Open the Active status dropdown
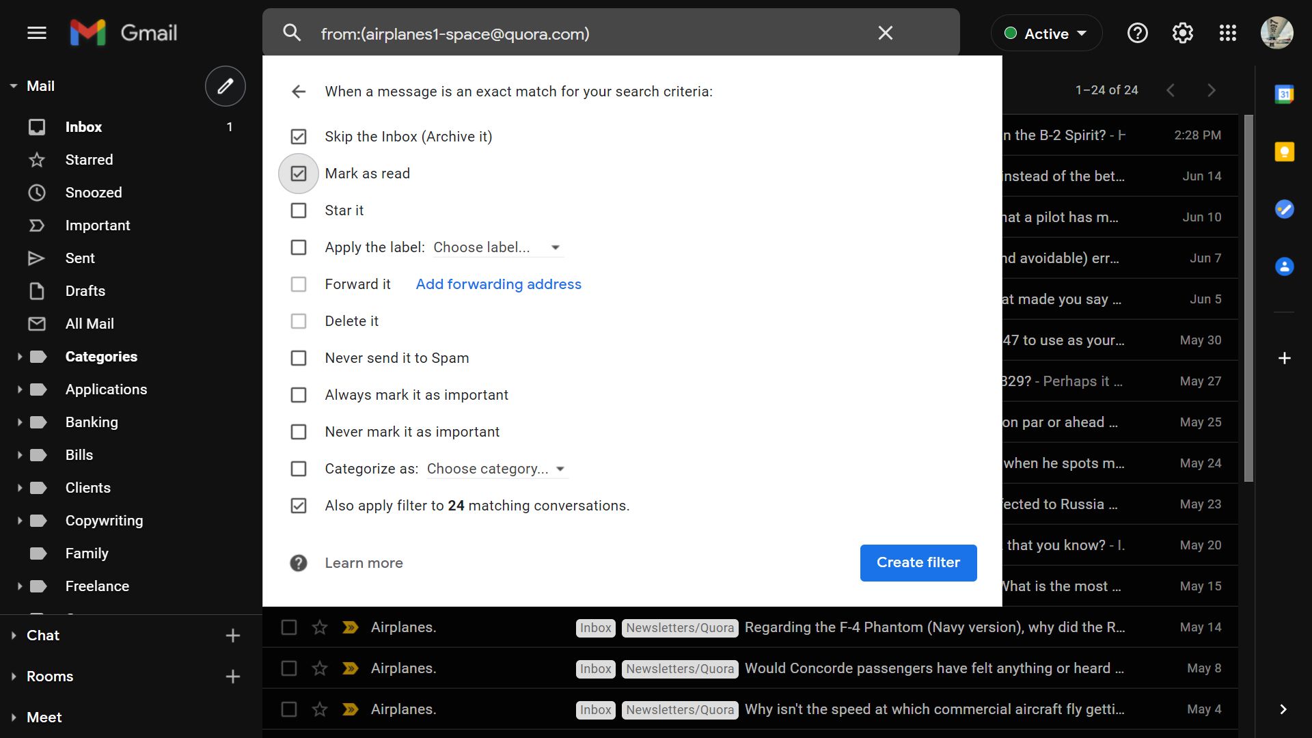 1046,33
